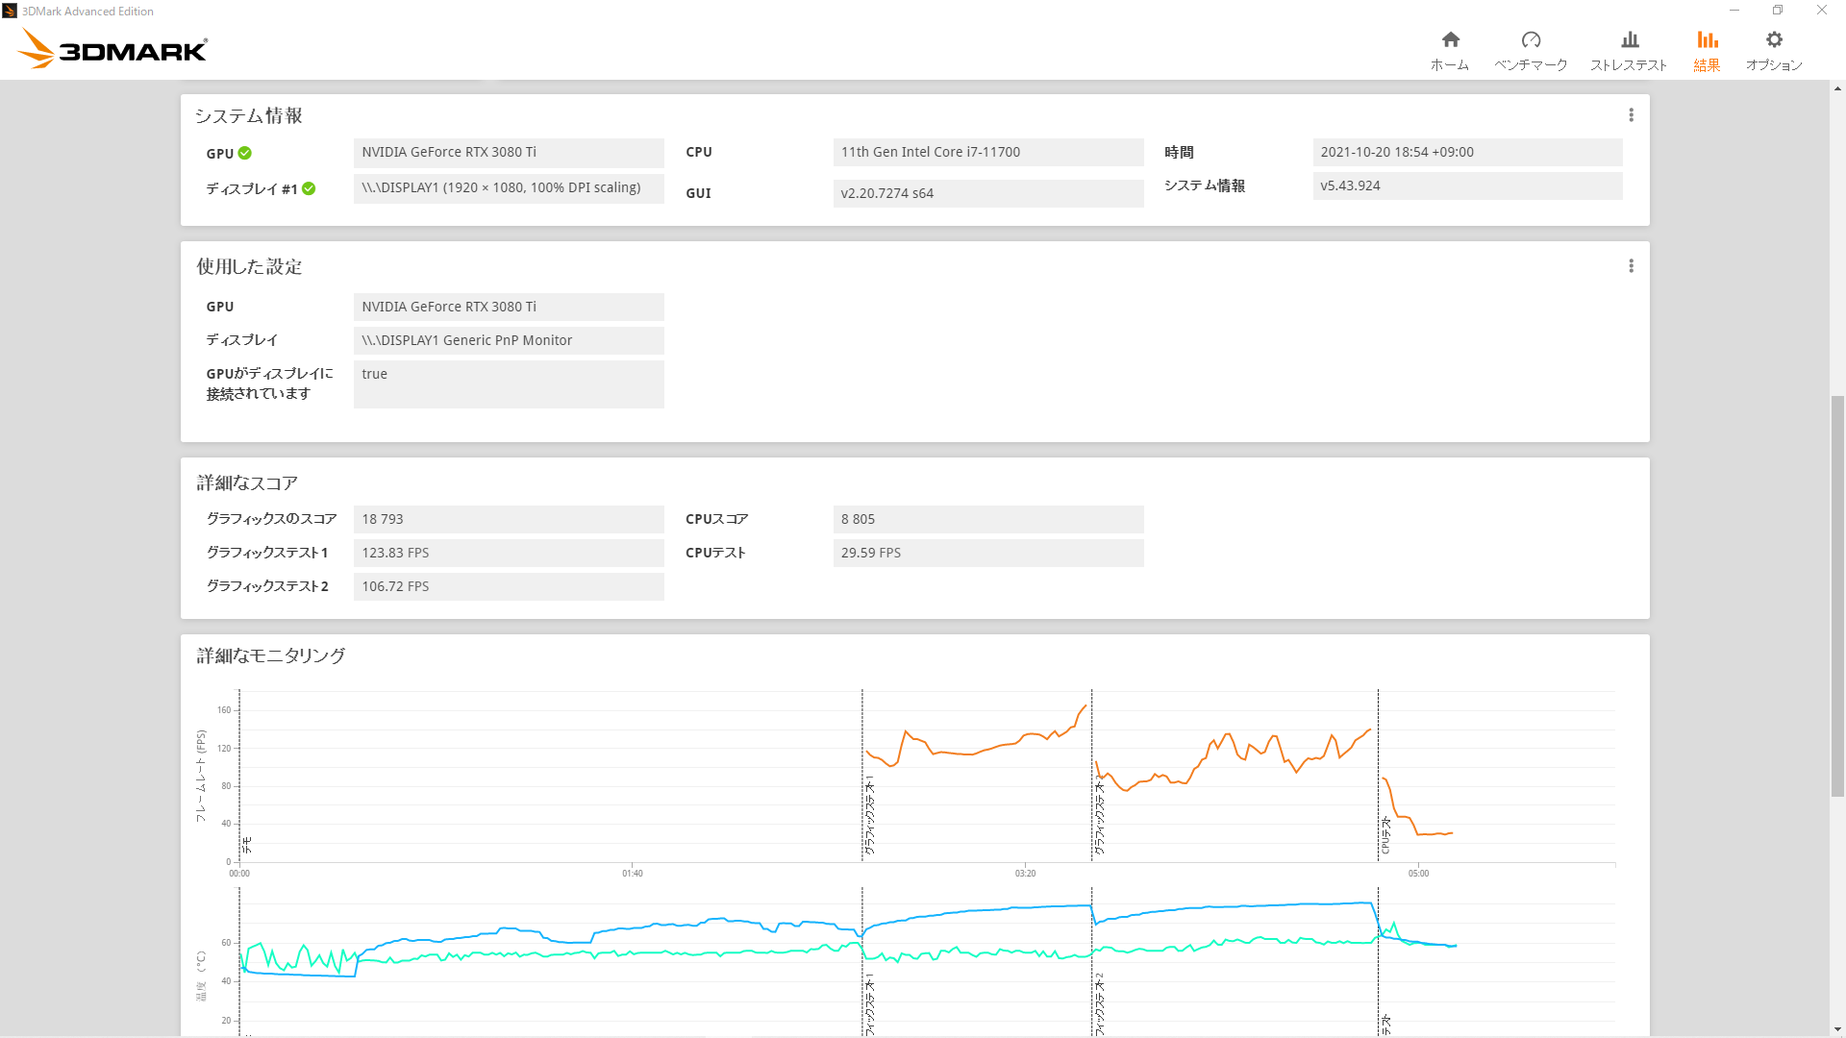Click the 3DMark logo in the header
The width and height of the screenshot is (1846, 1038).
[x=112, y=48]
